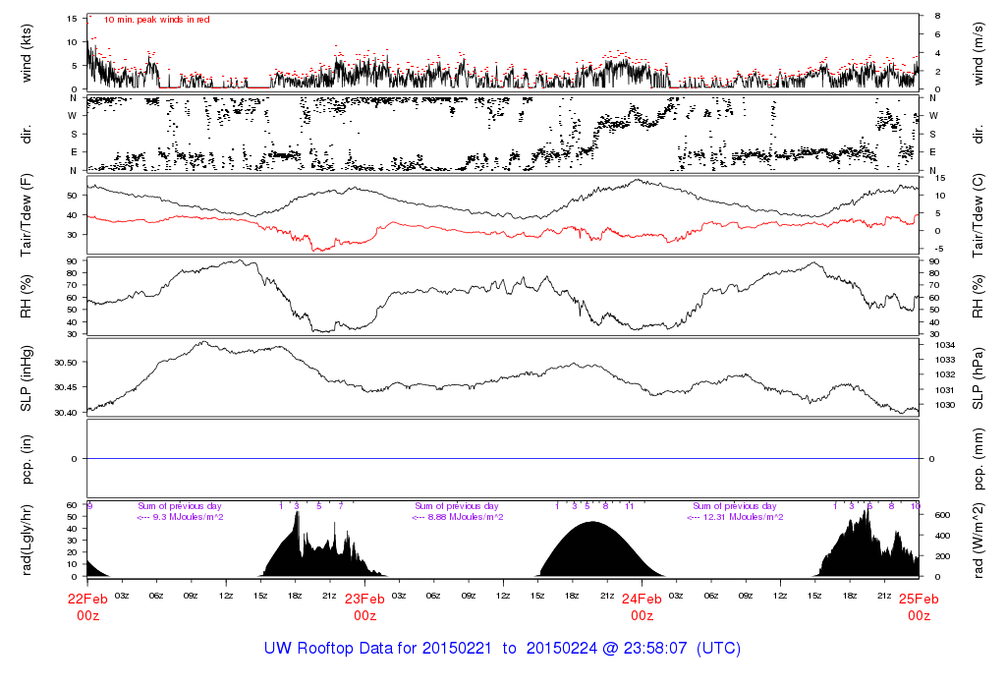The width and height of the screenshot is (1006, 688).
Task: Click the "30.40" pressure tick value
Action: (x=66, y=413)
